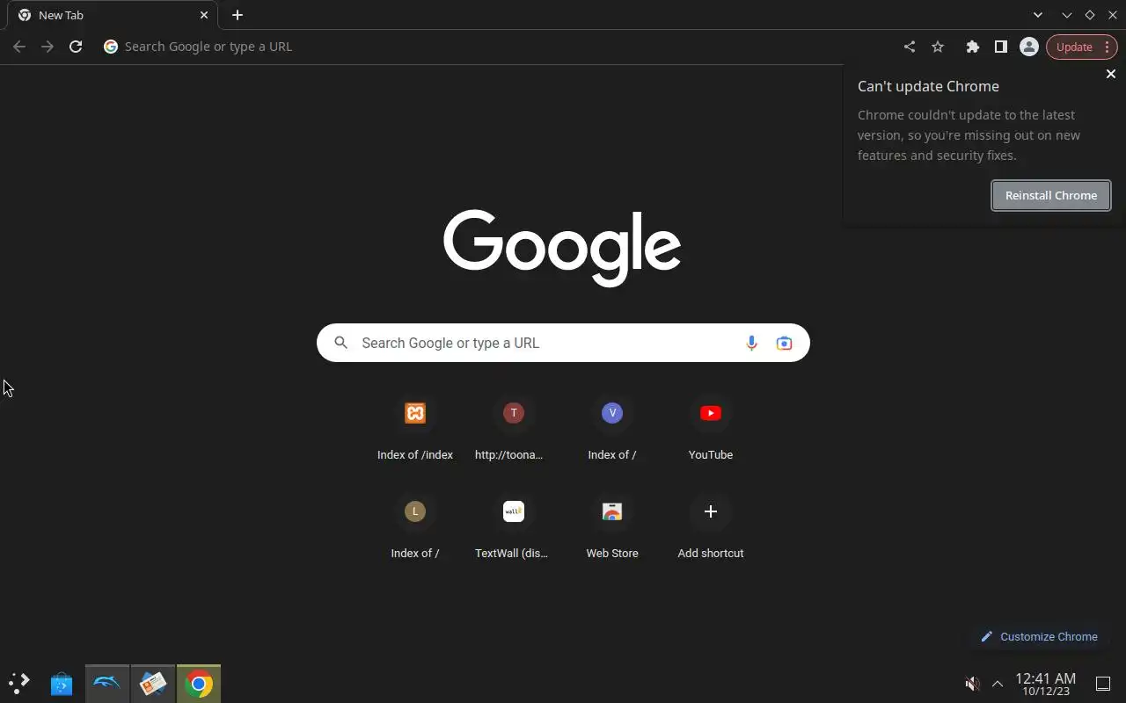Open the V Index of / shortcut
The height and width of the screenshot is (703, 1126).
tap(612, 430)
